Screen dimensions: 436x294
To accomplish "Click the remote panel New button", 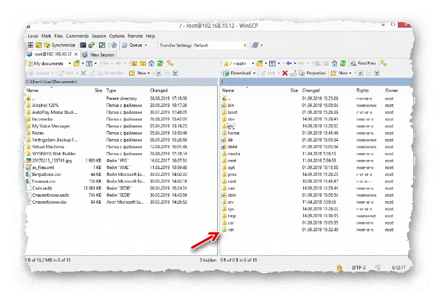I will click(x=339, y=73).
